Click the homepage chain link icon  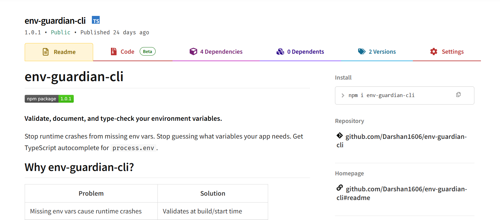tap(340, 188)
